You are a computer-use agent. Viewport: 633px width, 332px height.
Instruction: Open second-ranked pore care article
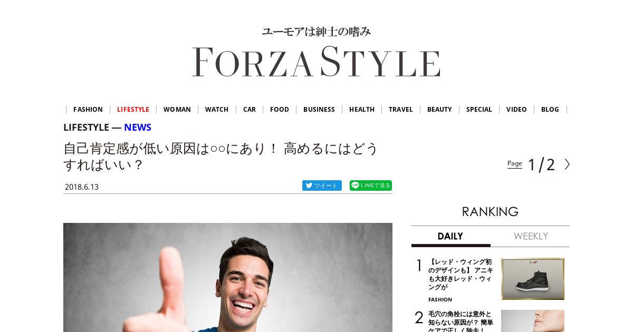point(461,321)
